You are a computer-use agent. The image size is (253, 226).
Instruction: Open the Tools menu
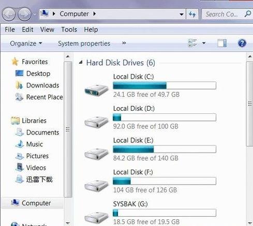click(x=69, y=29)
